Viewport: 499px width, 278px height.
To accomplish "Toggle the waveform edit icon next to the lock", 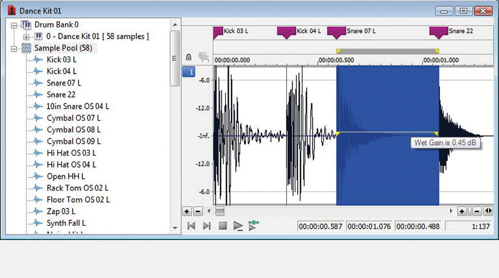I will 204,57.
